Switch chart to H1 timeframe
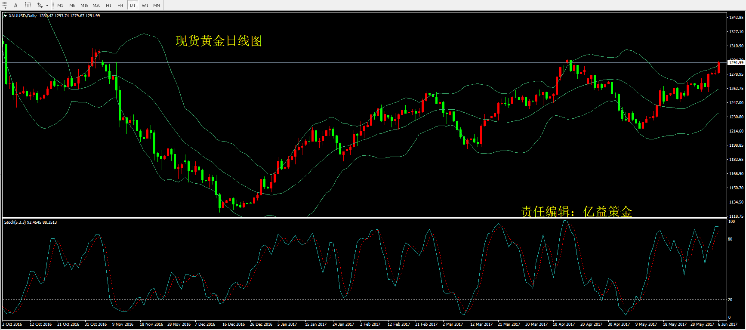This screenshot has height=330, width=746. [108, 5]
